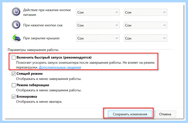188x123 pixels.
Task: Uncheck the Блокировка checkbox
Action: click(13, 96)
